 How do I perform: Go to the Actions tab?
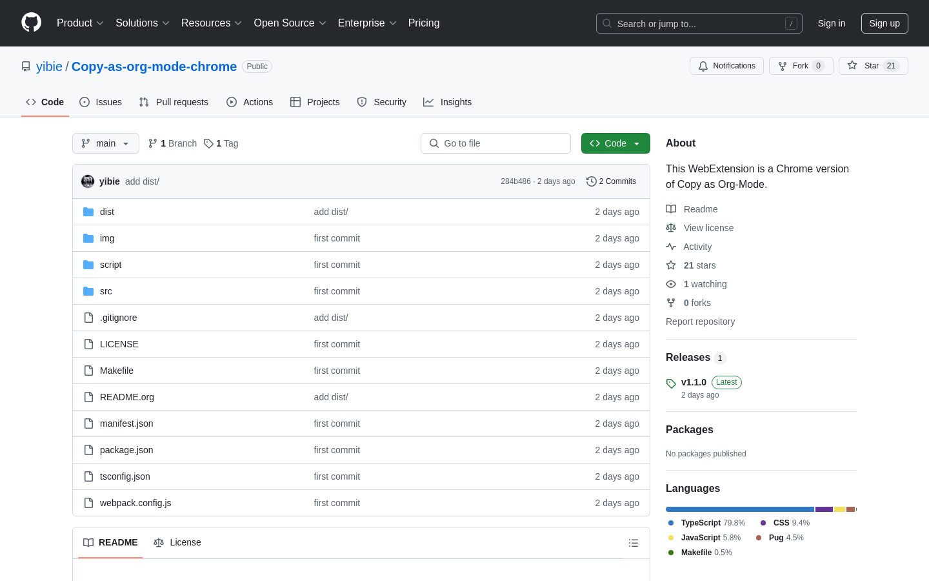coord(250,102)
